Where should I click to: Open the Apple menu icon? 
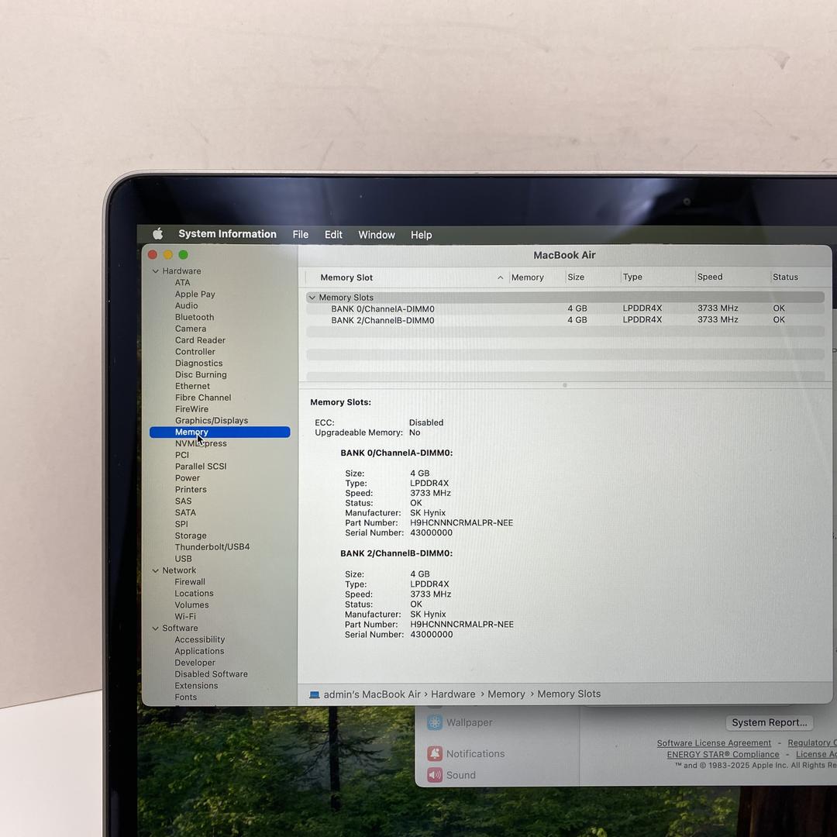point(158,234)
